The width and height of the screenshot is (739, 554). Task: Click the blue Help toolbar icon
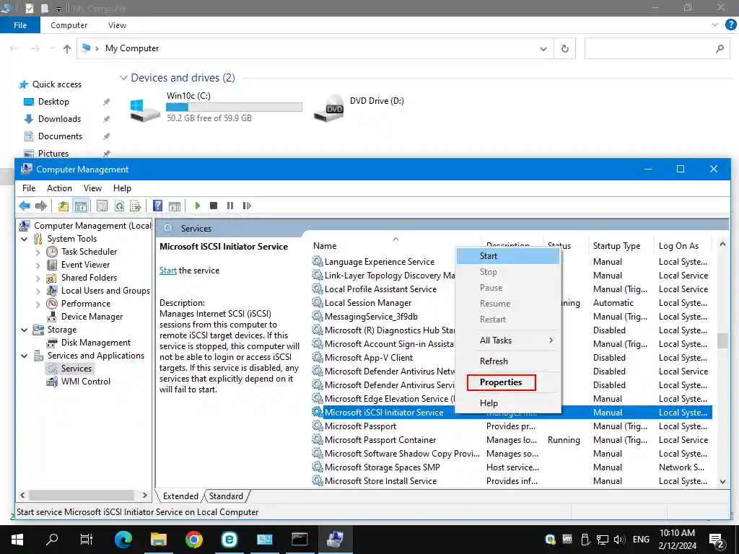pyautogui.click(x=158, y=206)
